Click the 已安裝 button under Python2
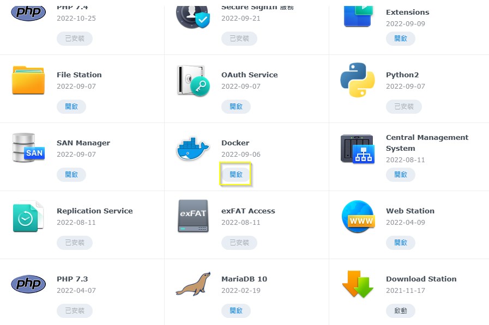This screenshot has width=489, height=325. (404, 107)
